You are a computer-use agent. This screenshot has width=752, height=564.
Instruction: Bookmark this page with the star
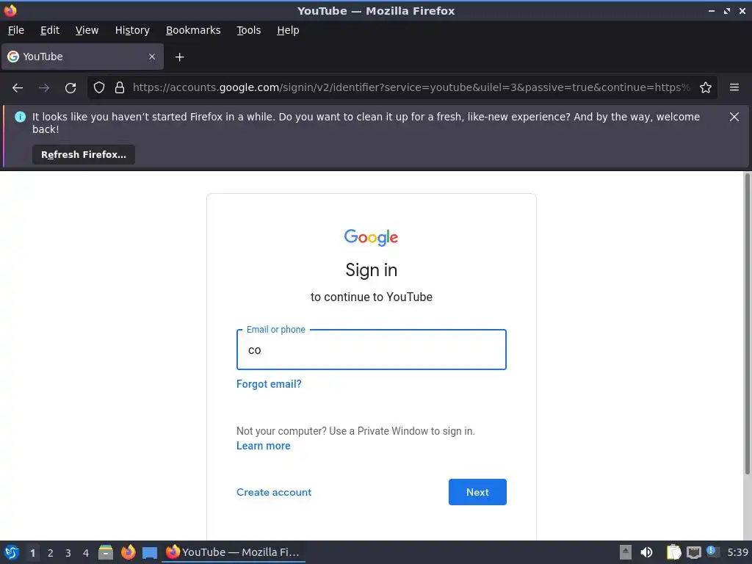[706, 88]
